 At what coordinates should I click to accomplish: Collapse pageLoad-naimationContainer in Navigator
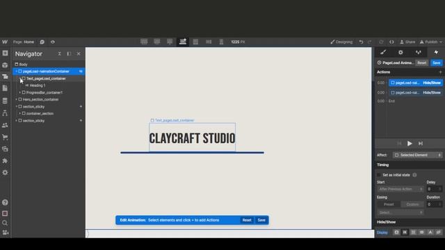pyautogui.click(x=17, y=72)
